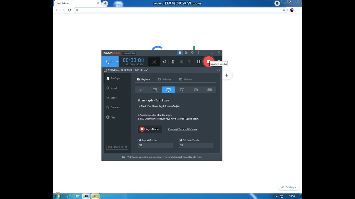The height and width of the screenshot is (199, 355).
Task: Click the Chrome tab search dropdown icon
Action: coord(277,3)
